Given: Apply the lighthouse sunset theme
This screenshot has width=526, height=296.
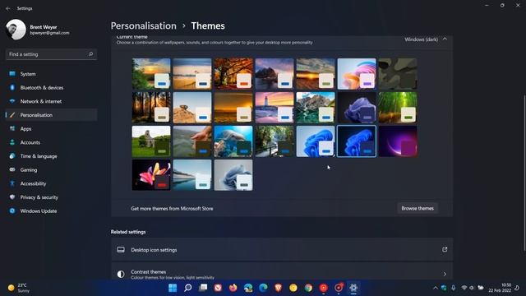Looking at the screenshot, I should (x=275, y=108).
